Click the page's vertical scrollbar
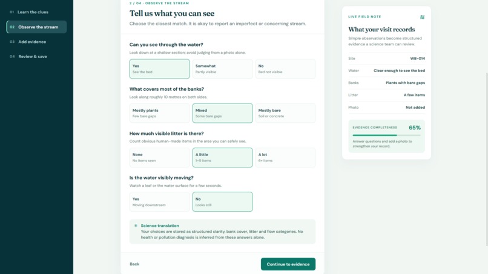The height and width of the screenshot is (274, 488). coord(487,158)
